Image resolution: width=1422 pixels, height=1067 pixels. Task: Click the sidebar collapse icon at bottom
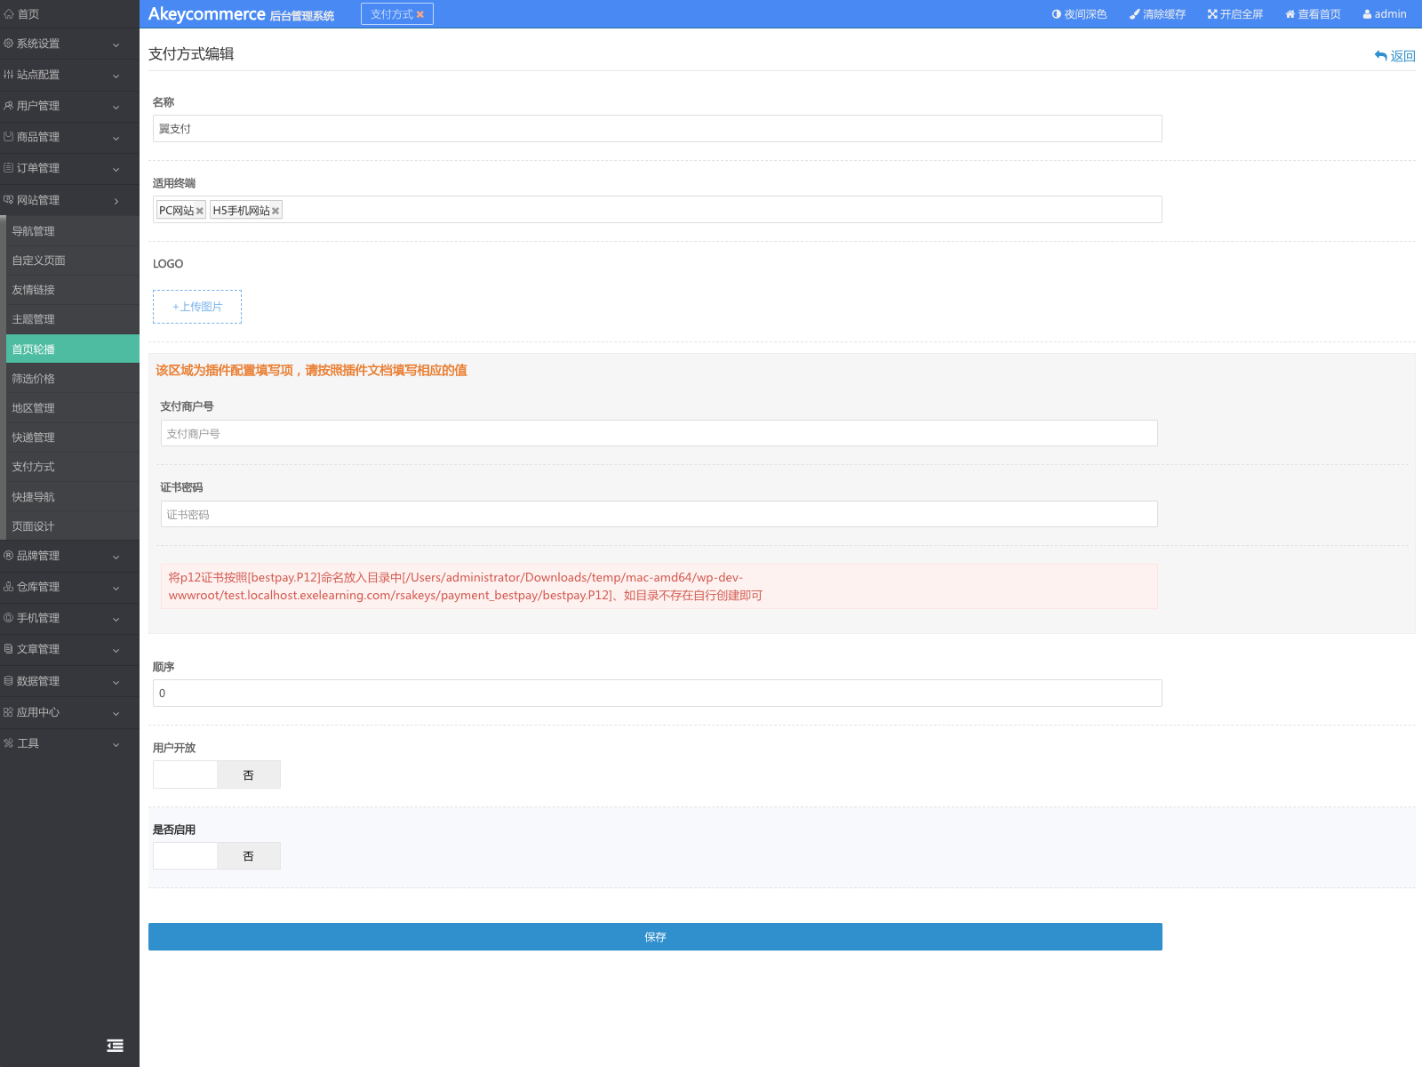[115, 1046]
